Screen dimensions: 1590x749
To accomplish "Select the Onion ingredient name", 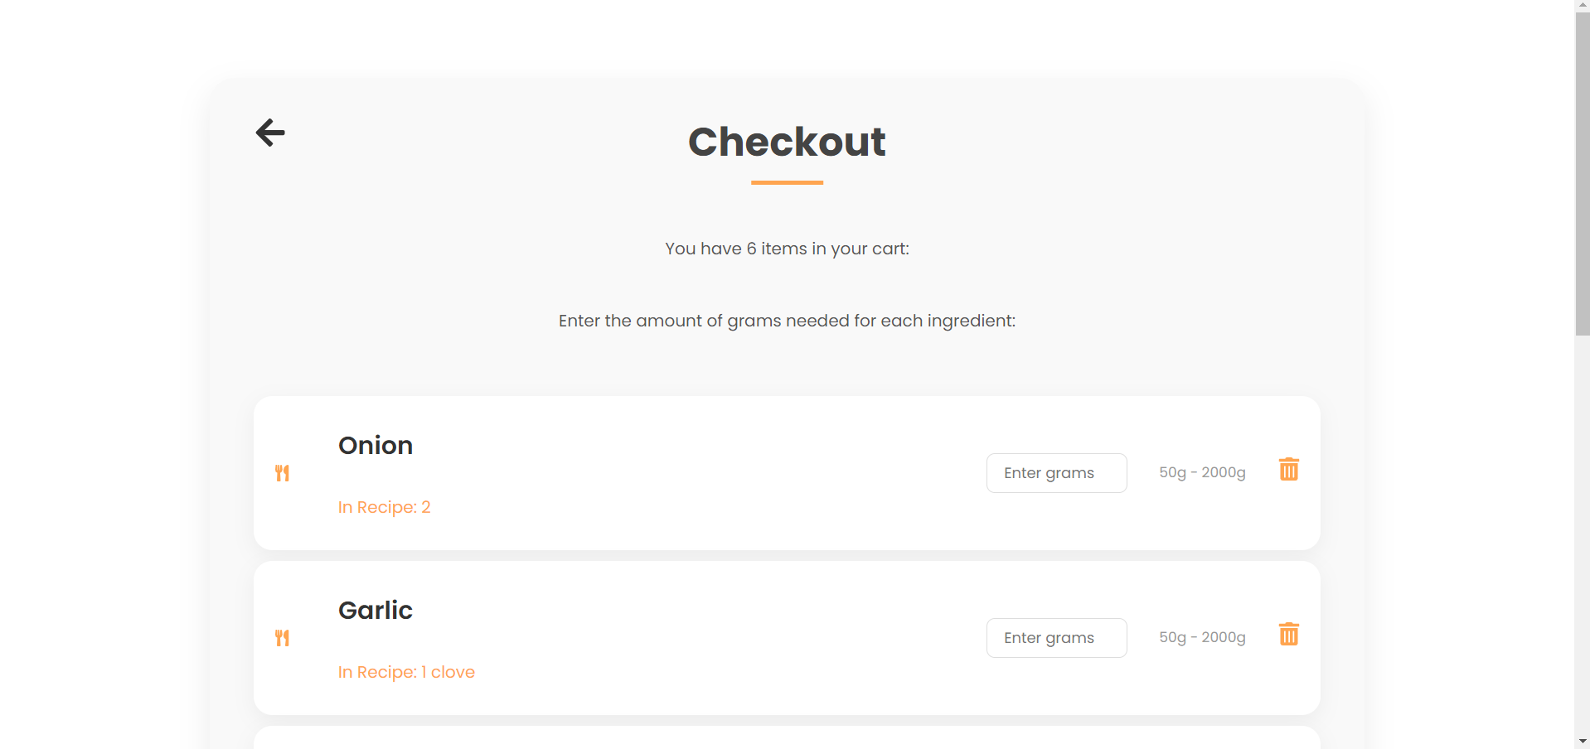I will click(x=376, y=446).
